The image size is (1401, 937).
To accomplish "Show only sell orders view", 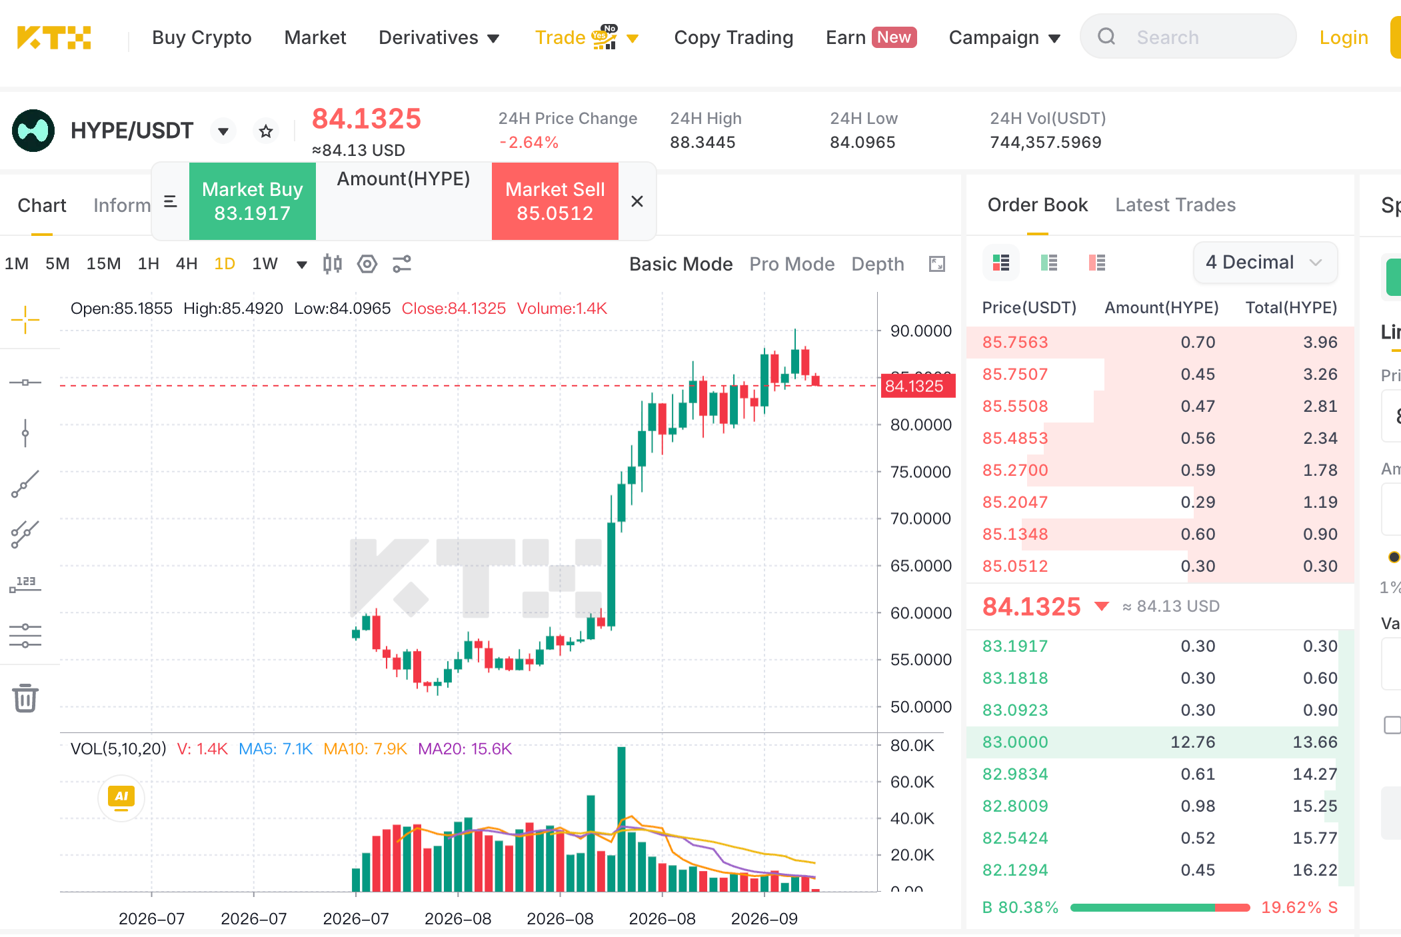I will coord(1097,263).
